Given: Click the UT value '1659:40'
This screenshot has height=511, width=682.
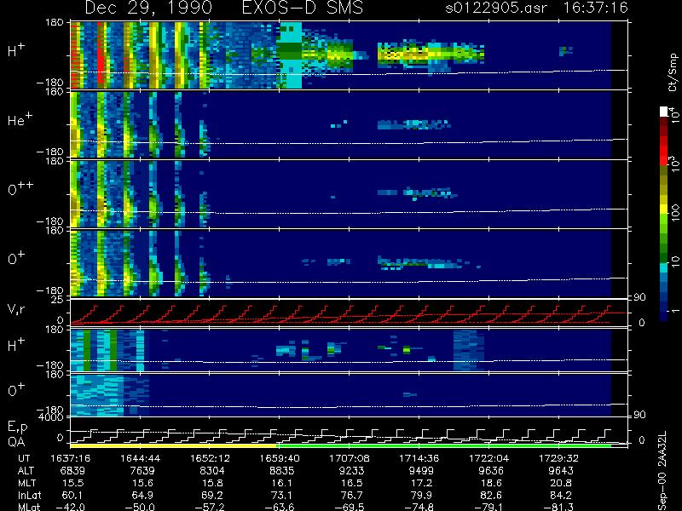Looking at the screenshot, I should coord(280,458).
